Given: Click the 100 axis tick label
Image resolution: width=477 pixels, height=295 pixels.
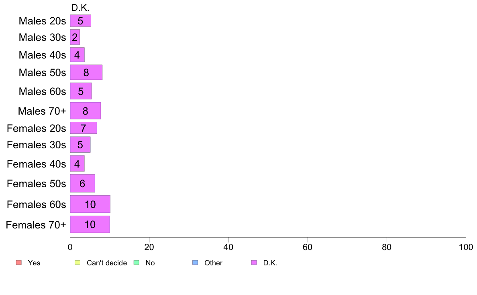Looking at the screenshot, I should coord(466,247).
